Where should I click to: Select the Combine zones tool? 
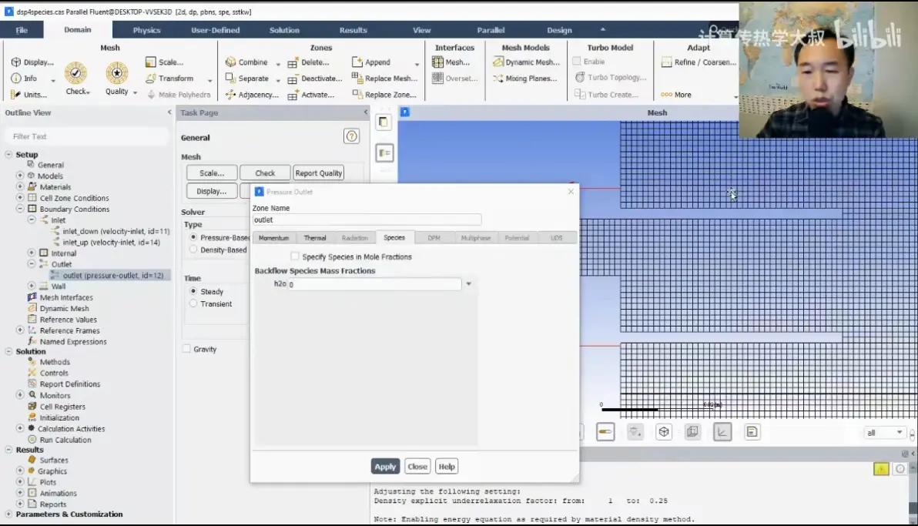tap(231, 62)
